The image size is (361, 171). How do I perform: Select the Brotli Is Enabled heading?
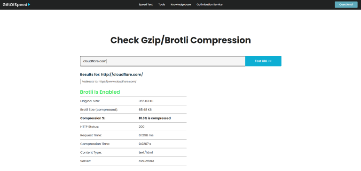click(100, 92)
